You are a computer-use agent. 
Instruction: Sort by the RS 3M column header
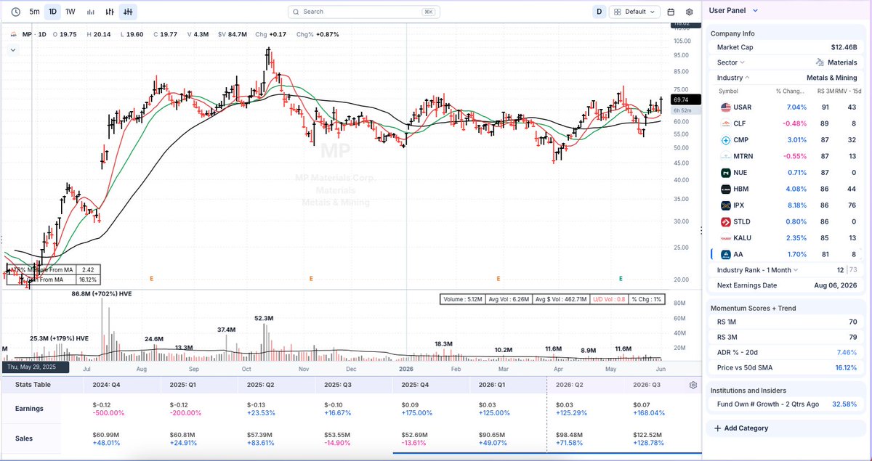coord(825,91)
